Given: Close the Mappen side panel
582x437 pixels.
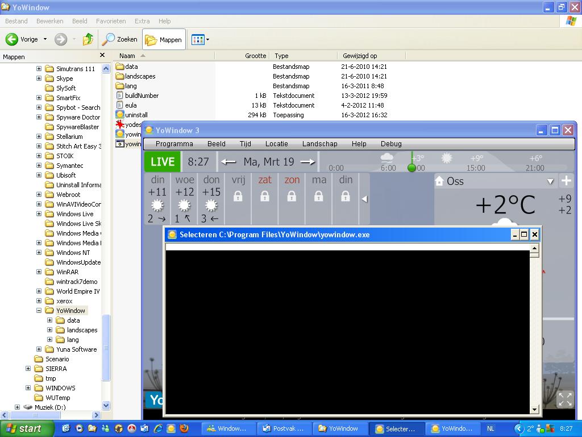Looking at the screenshot, I should click(x=102, y=55).
